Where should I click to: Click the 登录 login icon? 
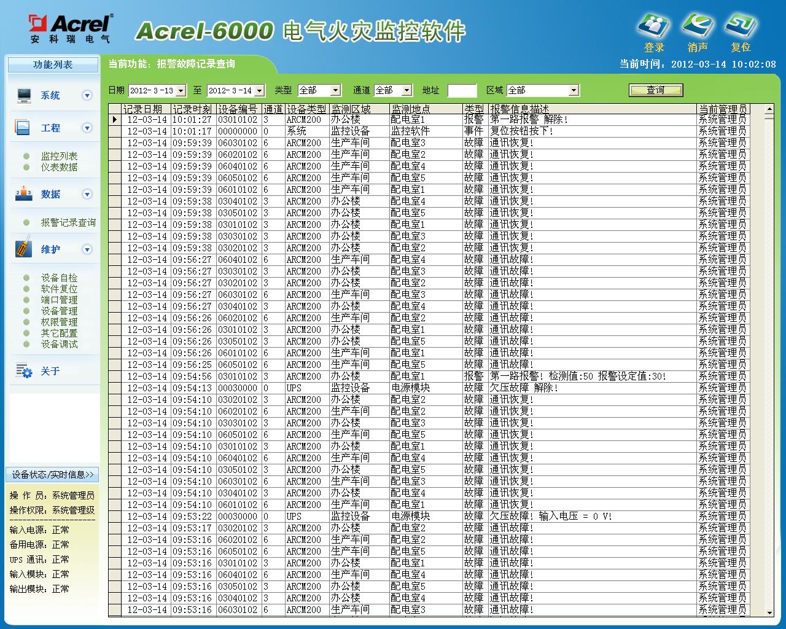click(653, 28)
